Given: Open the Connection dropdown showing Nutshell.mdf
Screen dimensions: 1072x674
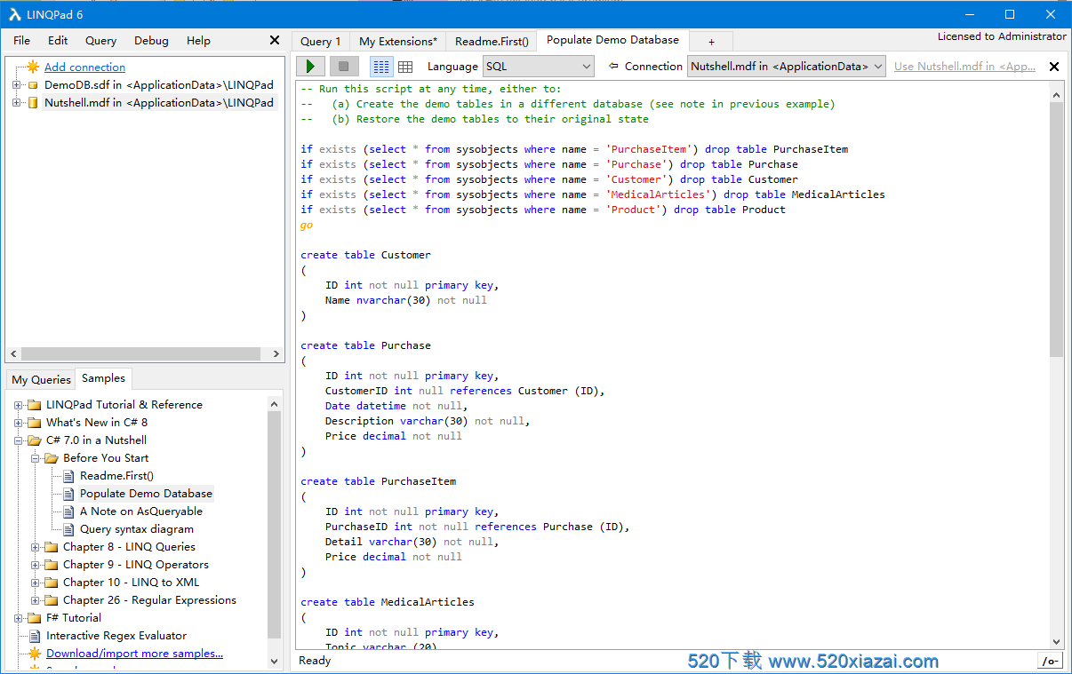Looking at the screenshot, I should tap(787, 67).
